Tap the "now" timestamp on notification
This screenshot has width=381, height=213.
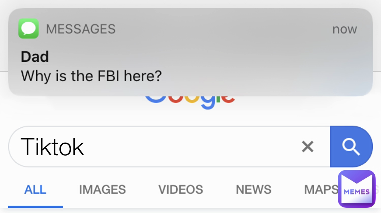point(344,29)
